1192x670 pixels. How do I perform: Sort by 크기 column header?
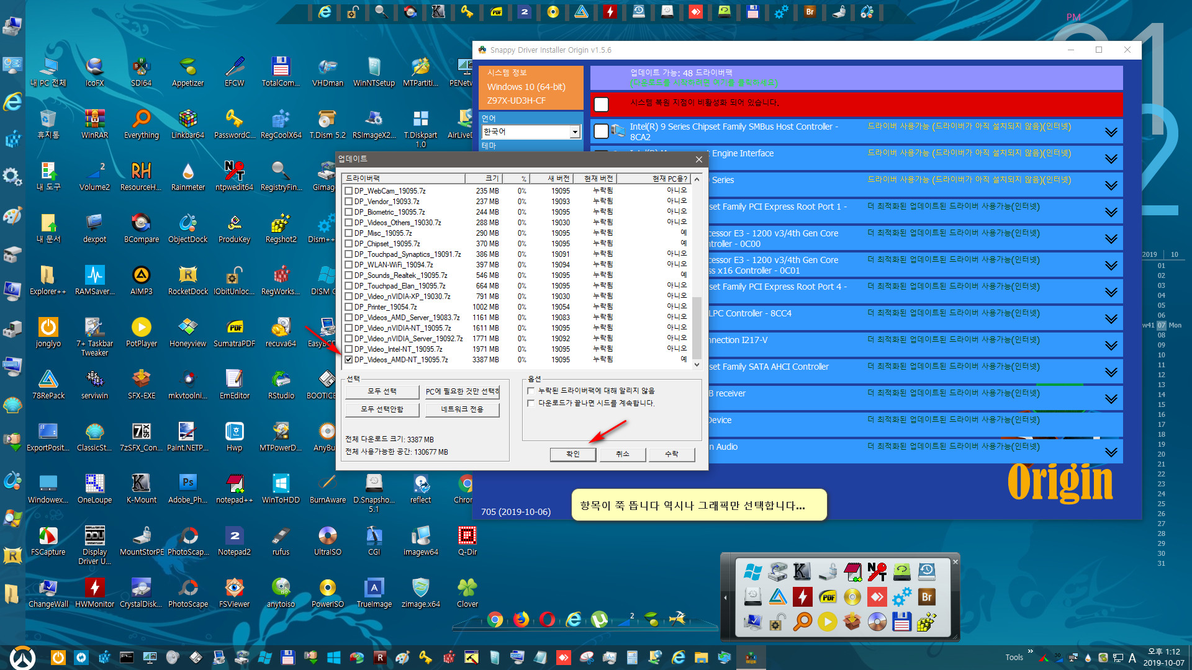click(x=484, y=179)
